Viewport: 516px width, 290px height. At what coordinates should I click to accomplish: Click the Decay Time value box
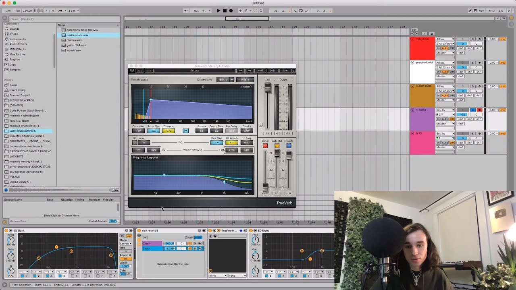click(x=216, y=131)
